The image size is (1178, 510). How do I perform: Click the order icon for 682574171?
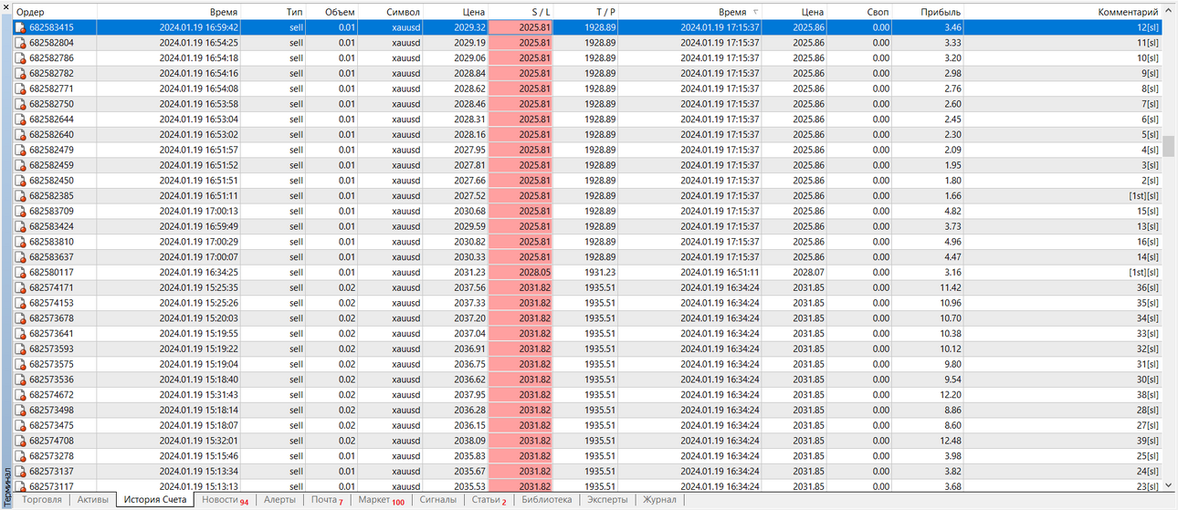point(20,287)
